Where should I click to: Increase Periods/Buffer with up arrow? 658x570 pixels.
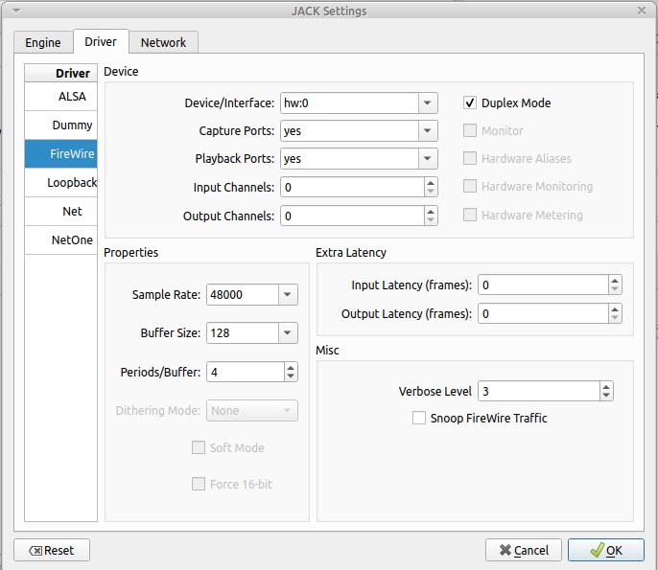pyautogui.click(x=291, y=368)
